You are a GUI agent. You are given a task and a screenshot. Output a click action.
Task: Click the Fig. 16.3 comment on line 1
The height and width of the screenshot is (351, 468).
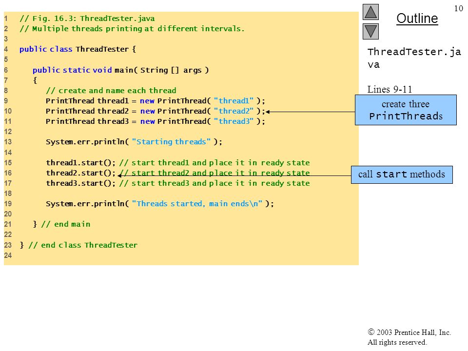click(87, 19)
